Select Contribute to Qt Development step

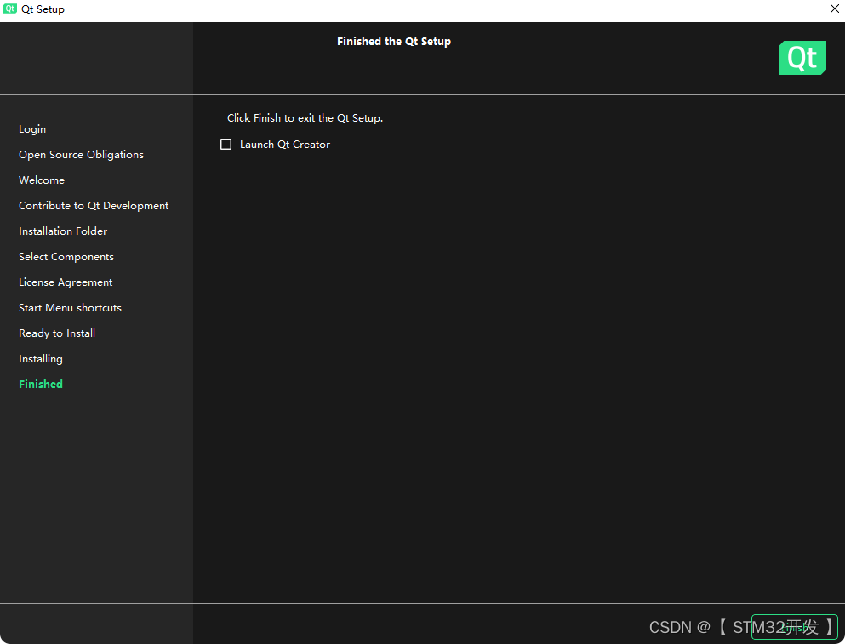point(94,206)
